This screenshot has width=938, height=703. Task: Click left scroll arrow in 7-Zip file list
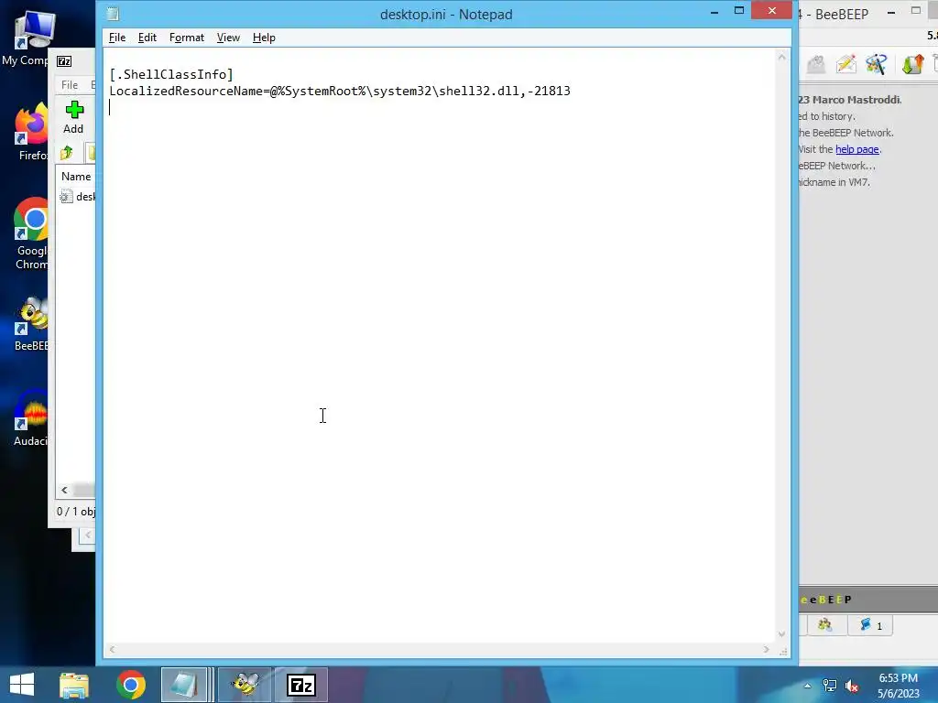coord(65,491)
